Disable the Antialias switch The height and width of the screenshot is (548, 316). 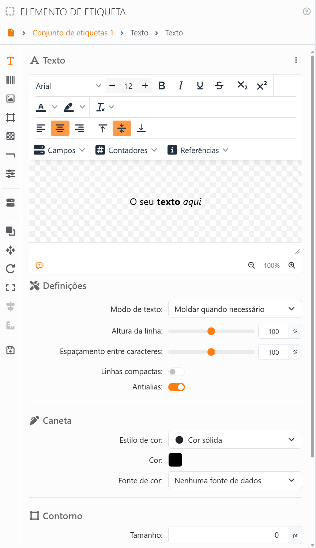click(x=177, y=387)
